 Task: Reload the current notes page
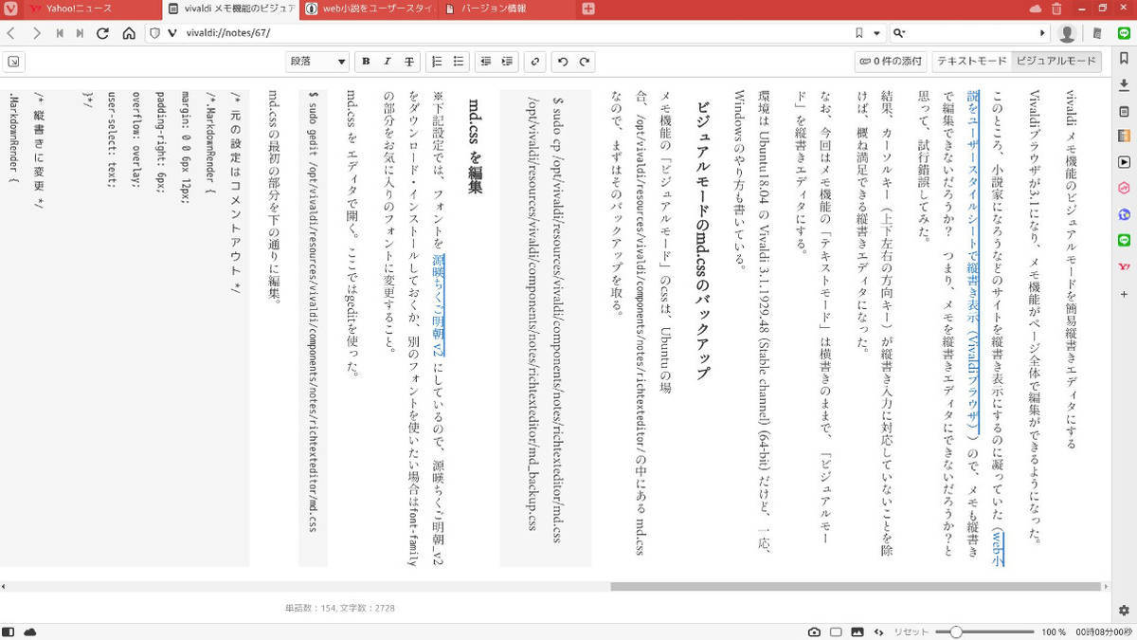(101, 31)
